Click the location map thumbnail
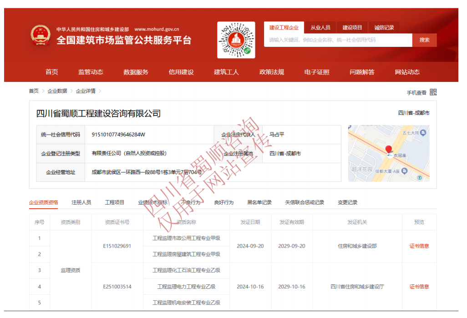This screenshot has width=467, height=318. tap(389, 153)
